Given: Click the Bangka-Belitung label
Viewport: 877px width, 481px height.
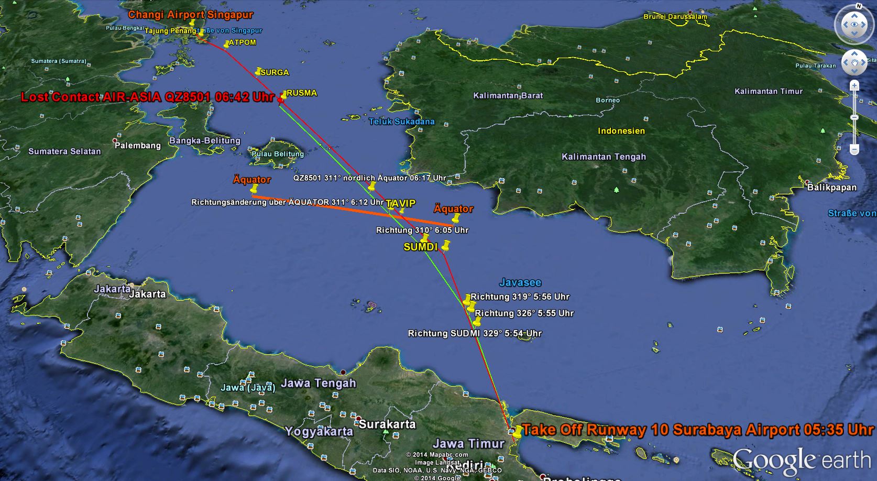Looking at the screenshot, I should point(205,141).
